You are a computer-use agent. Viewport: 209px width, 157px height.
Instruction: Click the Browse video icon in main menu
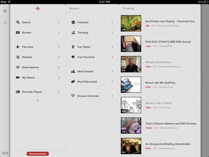point(18,33)
